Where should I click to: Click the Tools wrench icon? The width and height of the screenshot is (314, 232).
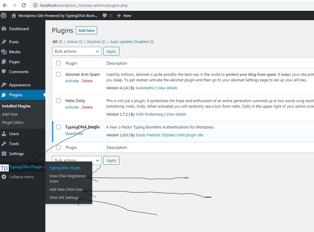pos(4,143)
